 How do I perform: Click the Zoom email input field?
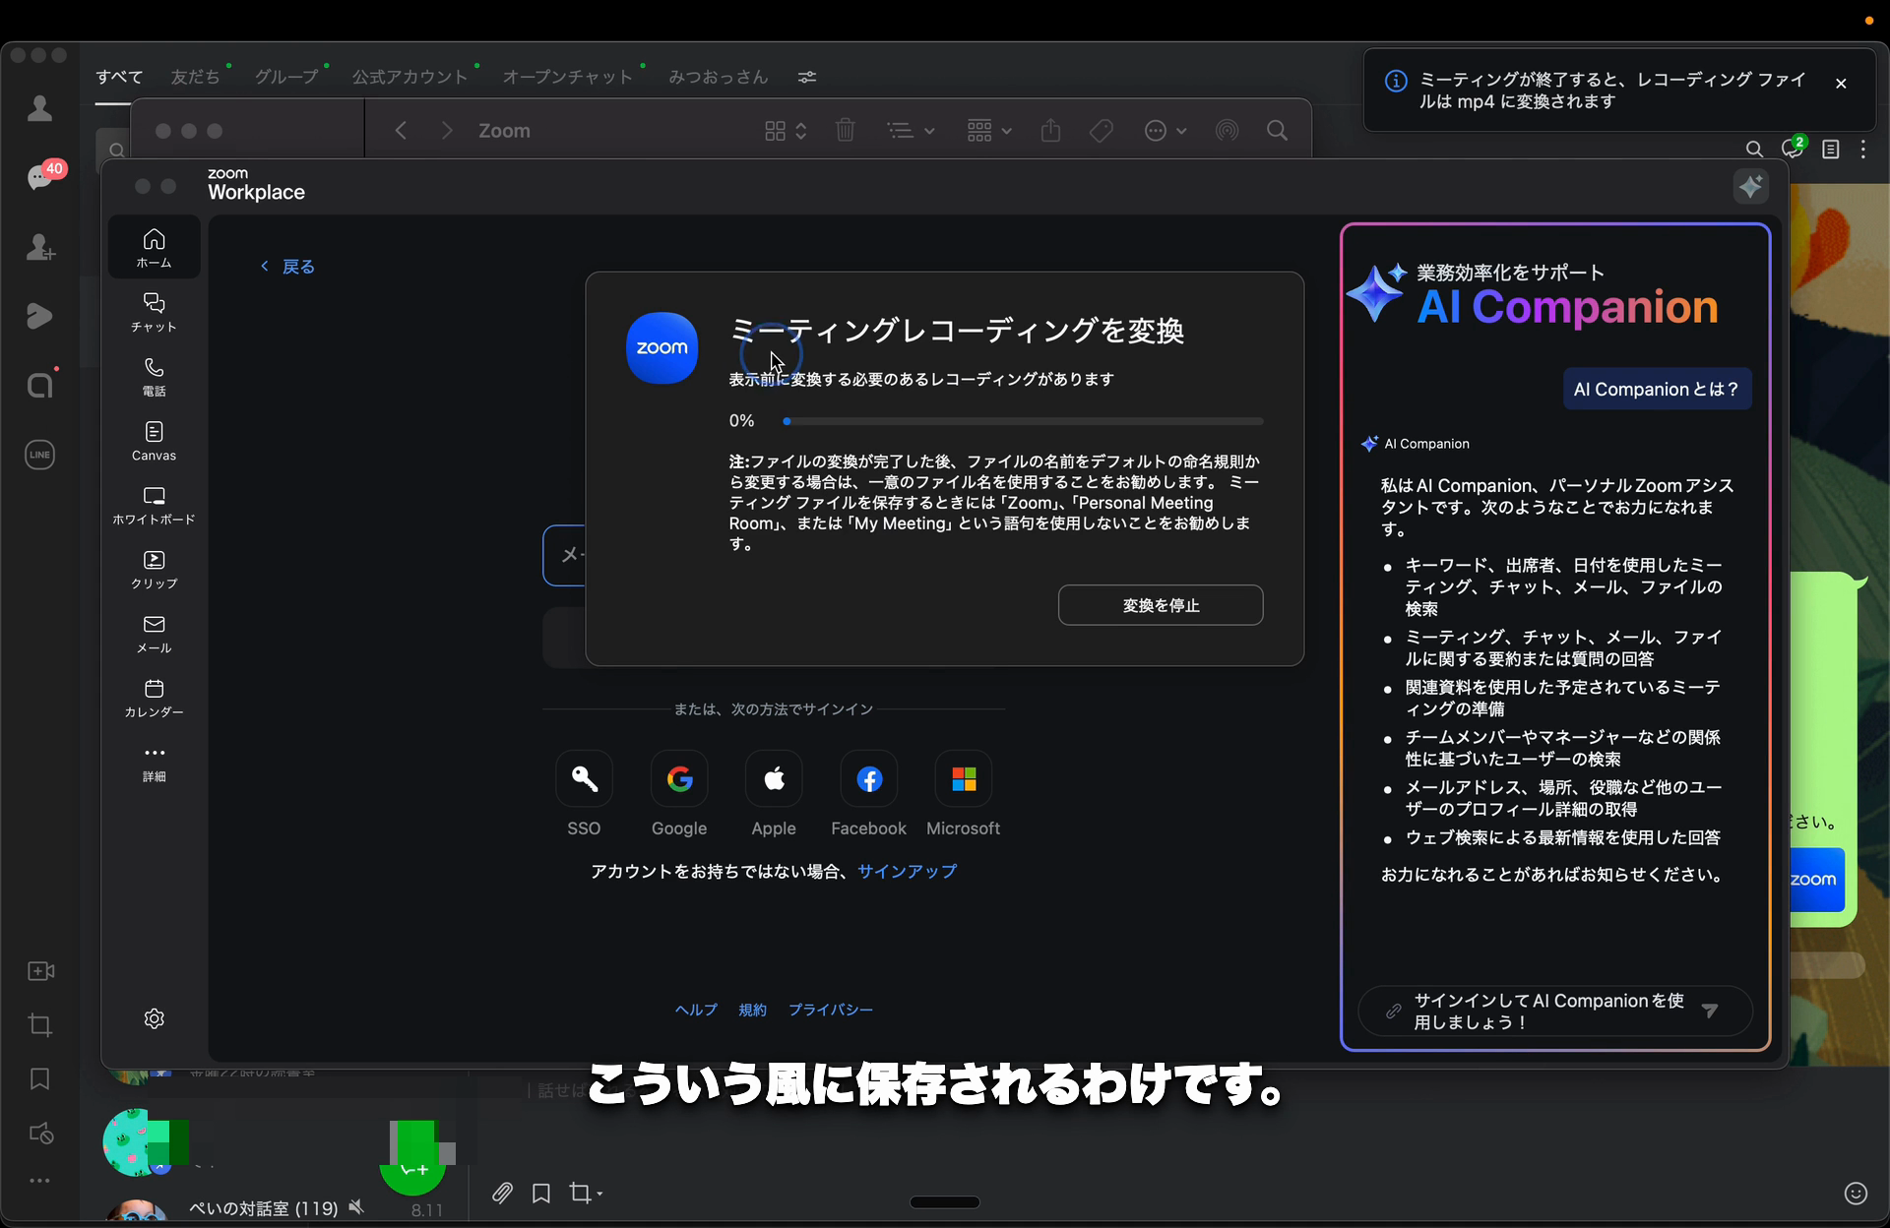pos(564,556)
